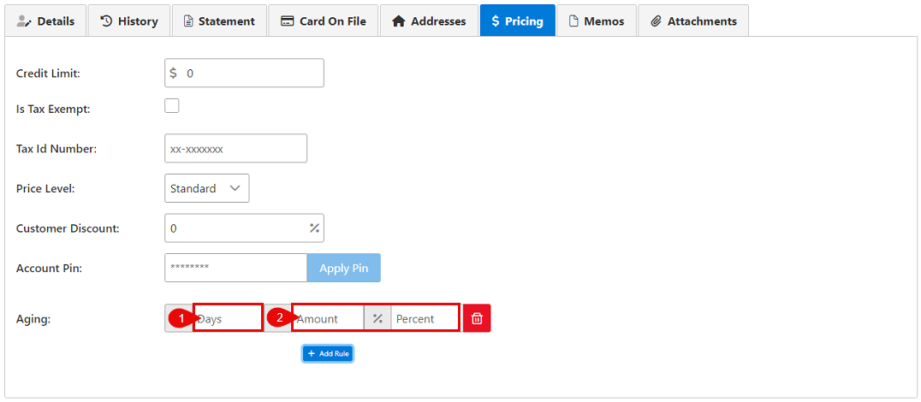Add a new aging rule
The image size is (921, 402).
328,353
